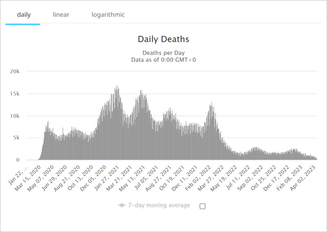Toggle the 7-day moving average legend label
Screen dimensions: 327x232
coord(159,205)
